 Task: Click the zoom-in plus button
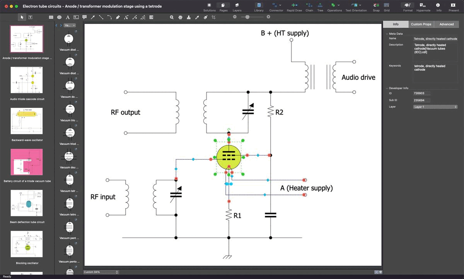(x=268, y=17)
